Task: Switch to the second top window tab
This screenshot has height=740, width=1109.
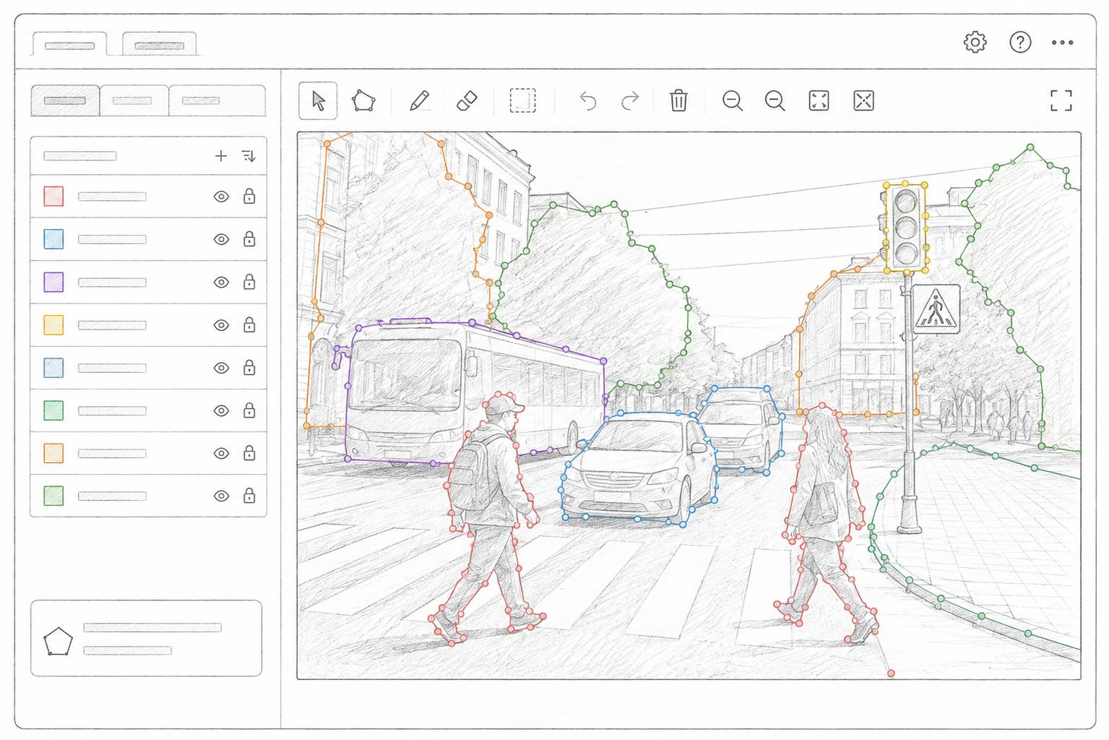Action: tap(160, 45)
